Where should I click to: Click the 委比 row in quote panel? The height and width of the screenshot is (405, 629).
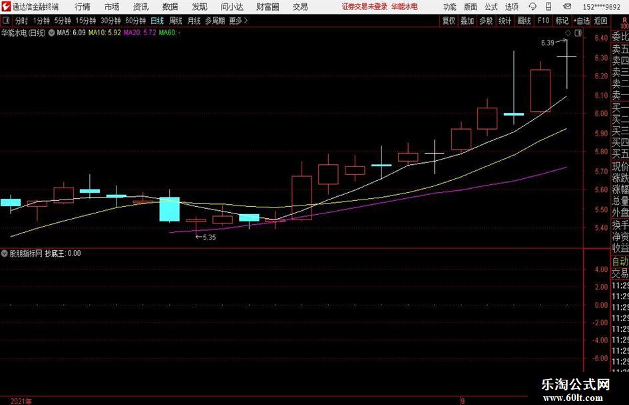coord(620,37)
